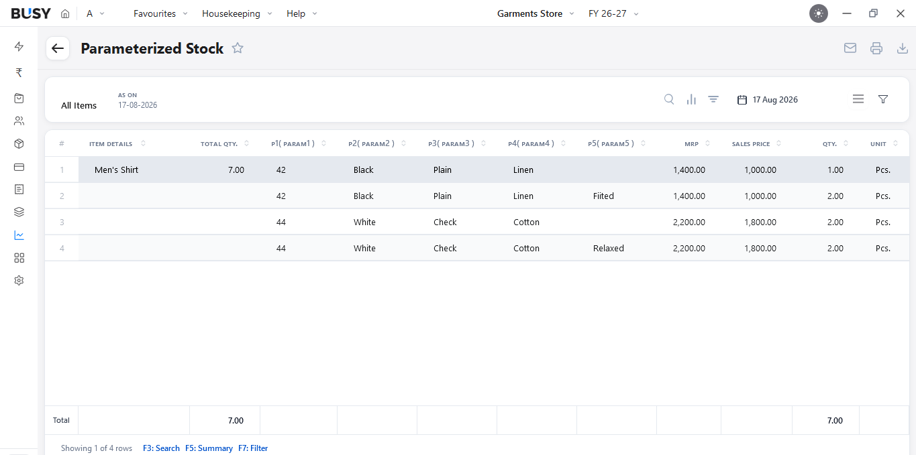Open the sort lines icon
Viewport: 916px width, 455px height.
click(713, 99)
